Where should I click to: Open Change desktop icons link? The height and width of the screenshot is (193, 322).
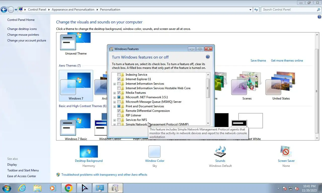click(x=22, y=29)
